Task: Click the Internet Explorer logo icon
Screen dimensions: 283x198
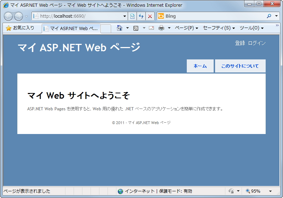Action: pos(6,5)
